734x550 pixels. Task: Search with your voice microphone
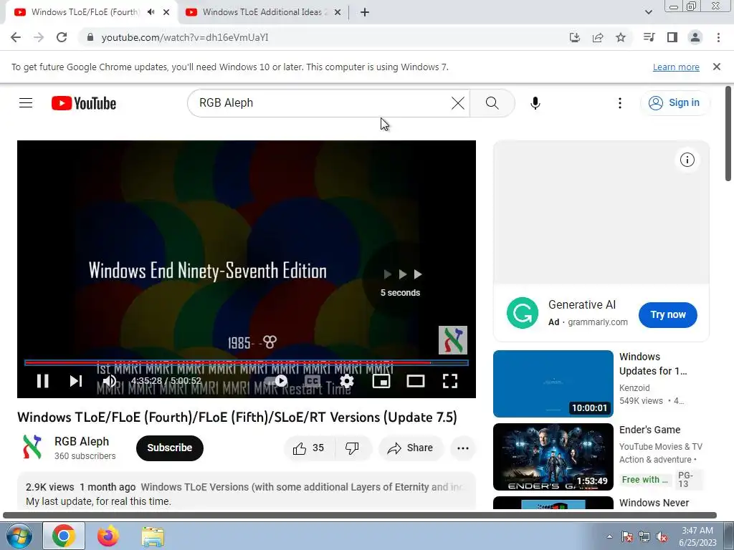(535, 103)
